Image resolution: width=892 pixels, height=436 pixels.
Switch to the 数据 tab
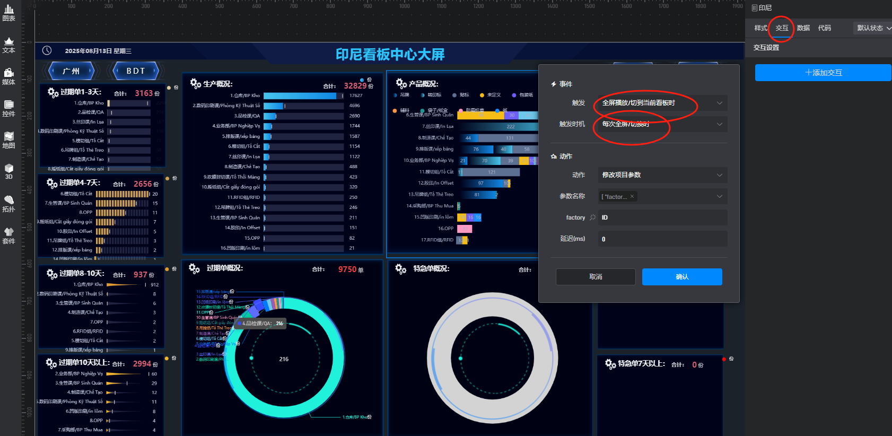pyautogui.click(x=803, y=28)
